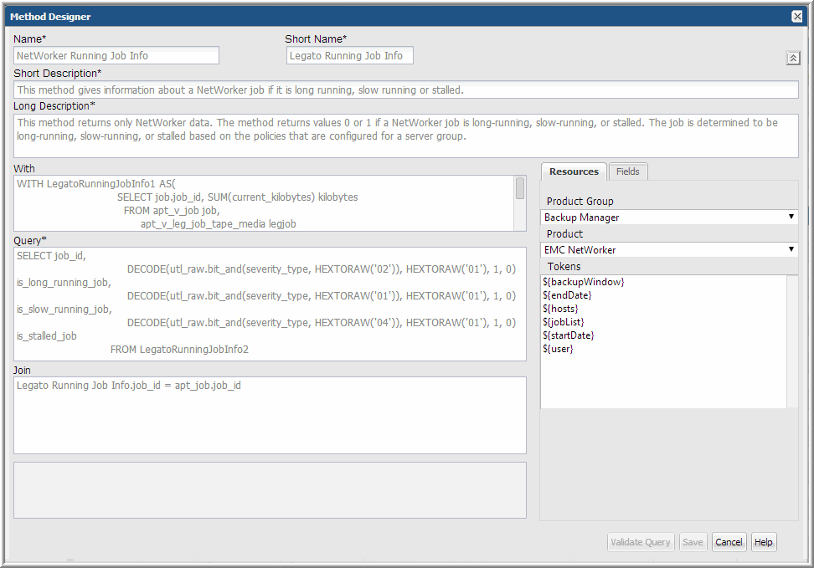Select the ${jobList} token

click(x=564, y=322)
